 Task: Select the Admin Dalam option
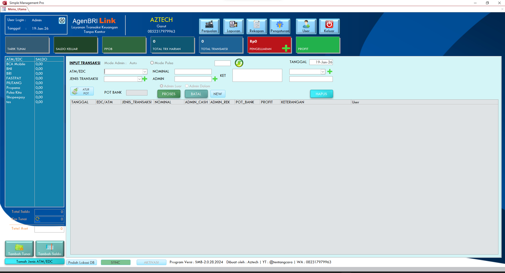(187, 86)
